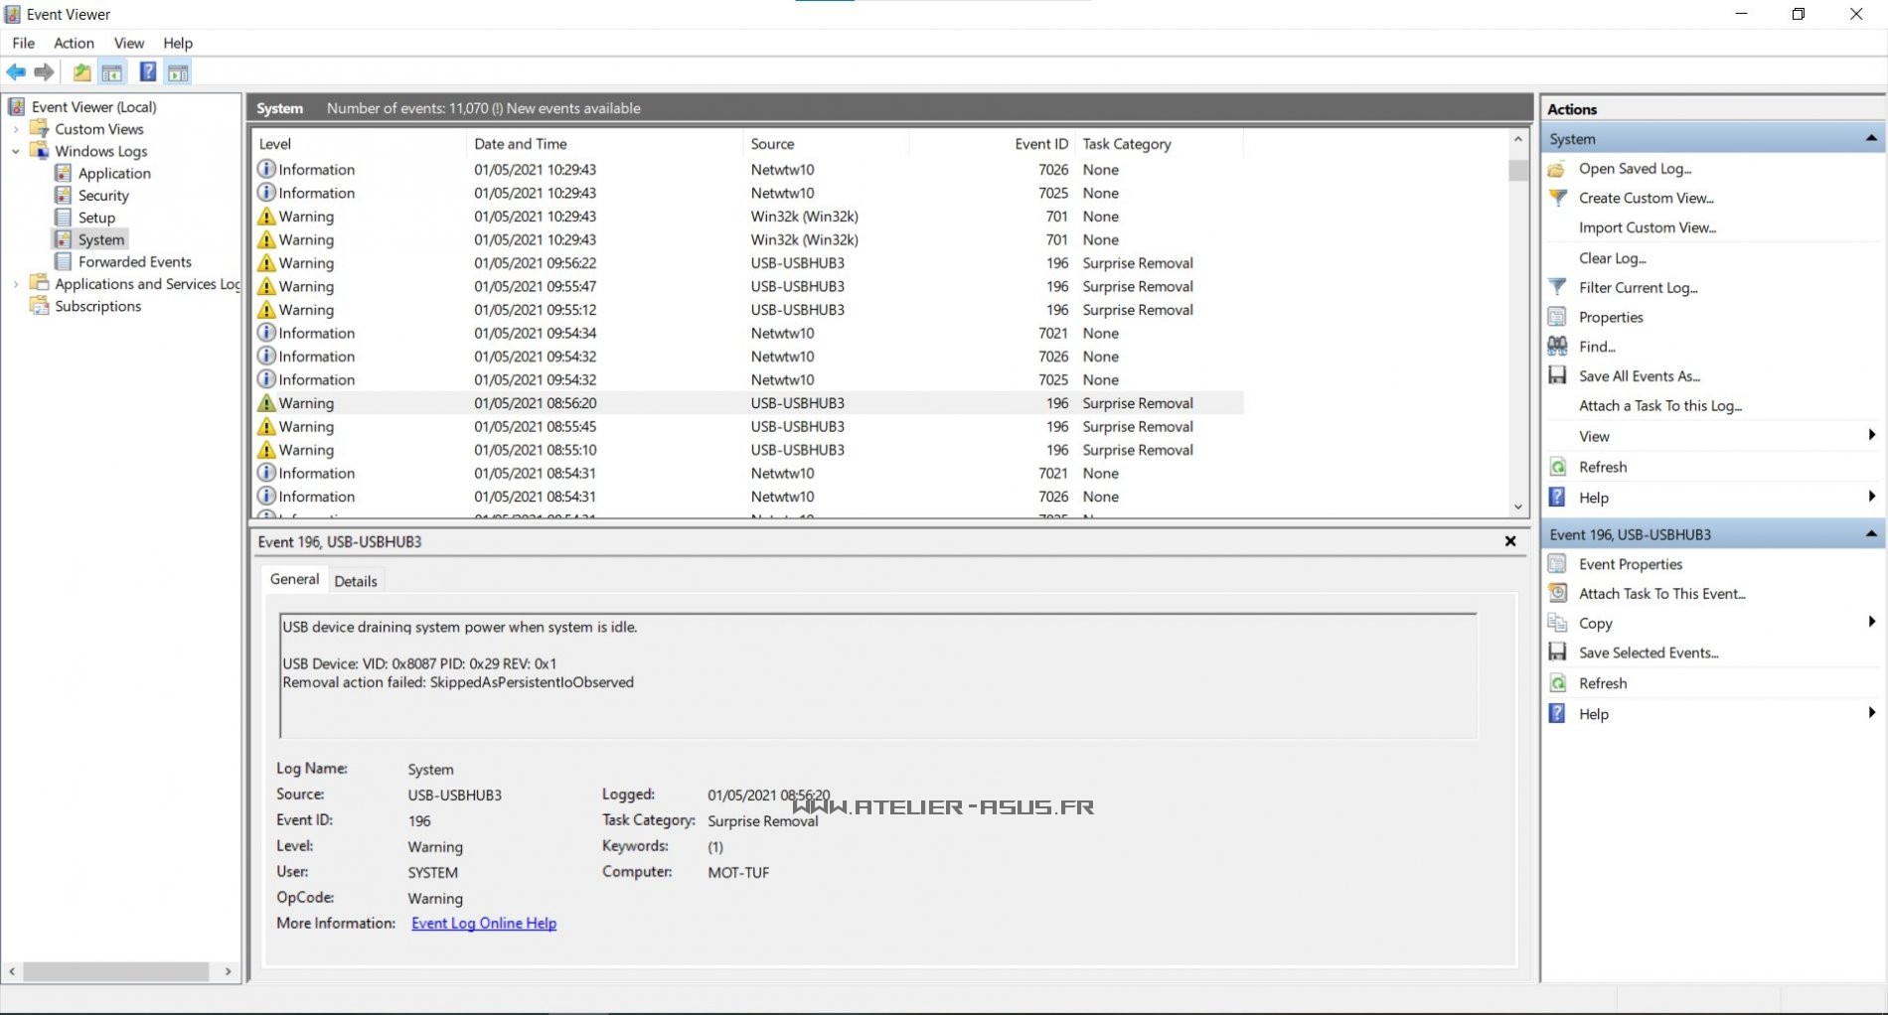The image size is (1888, 1015).
Task: Click the Back arrow toolbar icon
Action: pos(16,72)
